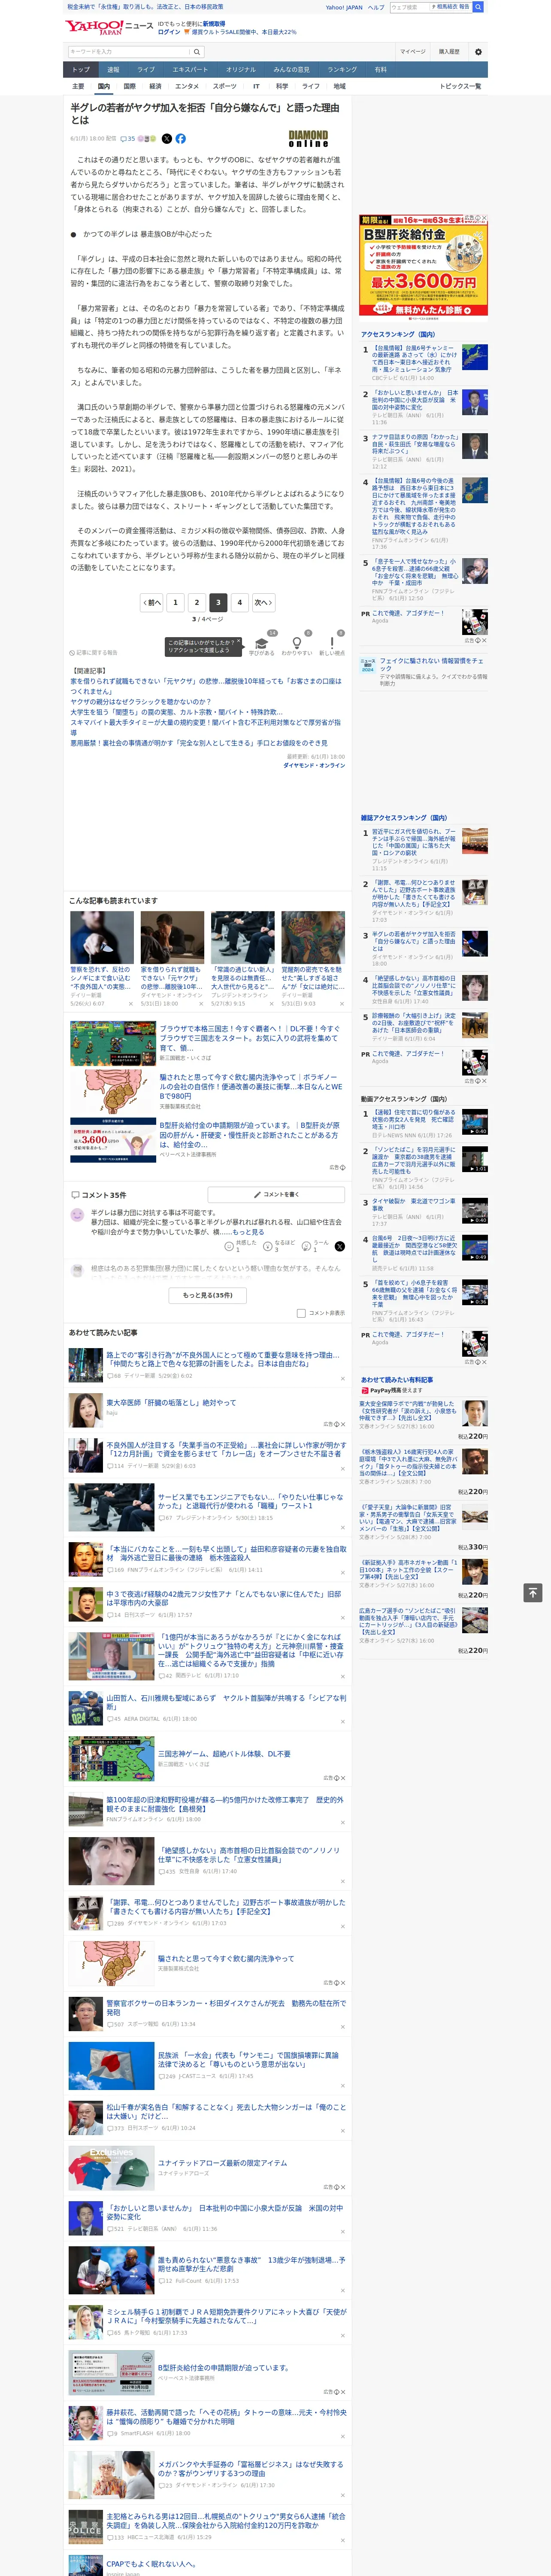The width and height of the screenshot is (551, 2576).
Task: Focus the ウェブ検索 input field
Action: 409,7
